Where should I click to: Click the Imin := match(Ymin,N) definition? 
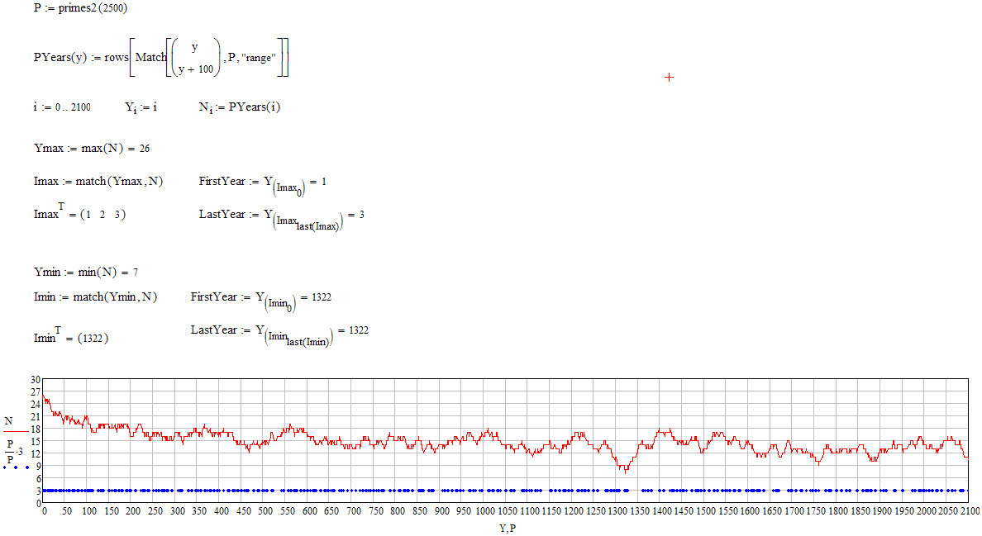[x=95, y=297]
